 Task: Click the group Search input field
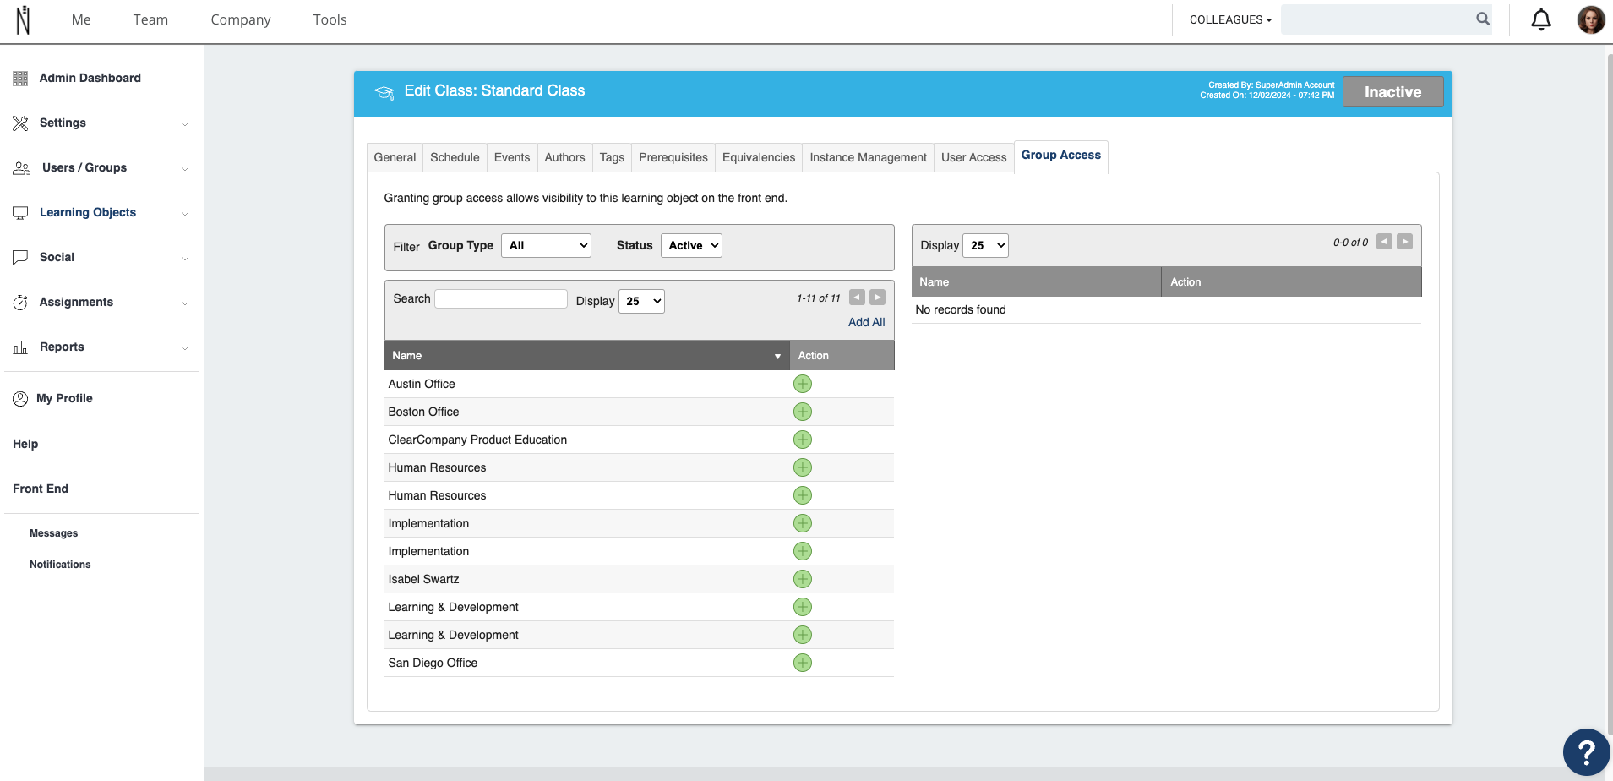pyautogui.click(x=500, y=298)
